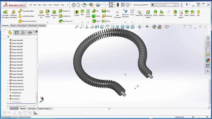This screenshot has width=212, height=119.
Task: Select the Shell tool
Action: [96, 21]
